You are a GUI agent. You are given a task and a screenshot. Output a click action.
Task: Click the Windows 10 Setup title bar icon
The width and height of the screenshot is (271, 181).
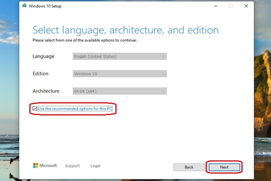[x=24, y=6]
